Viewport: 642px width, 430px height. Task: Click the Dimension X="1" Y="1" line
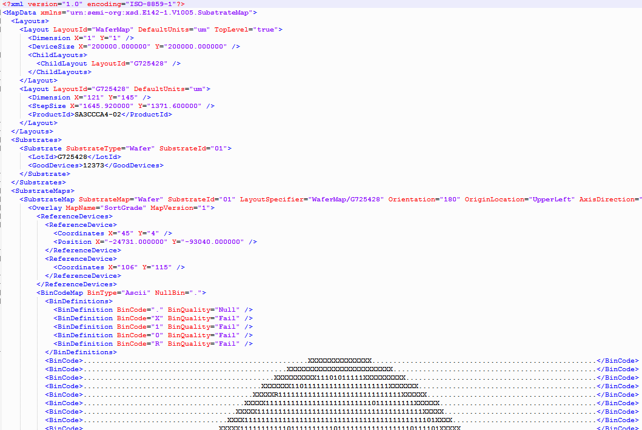pyautogui.click(x=81, y=38)
